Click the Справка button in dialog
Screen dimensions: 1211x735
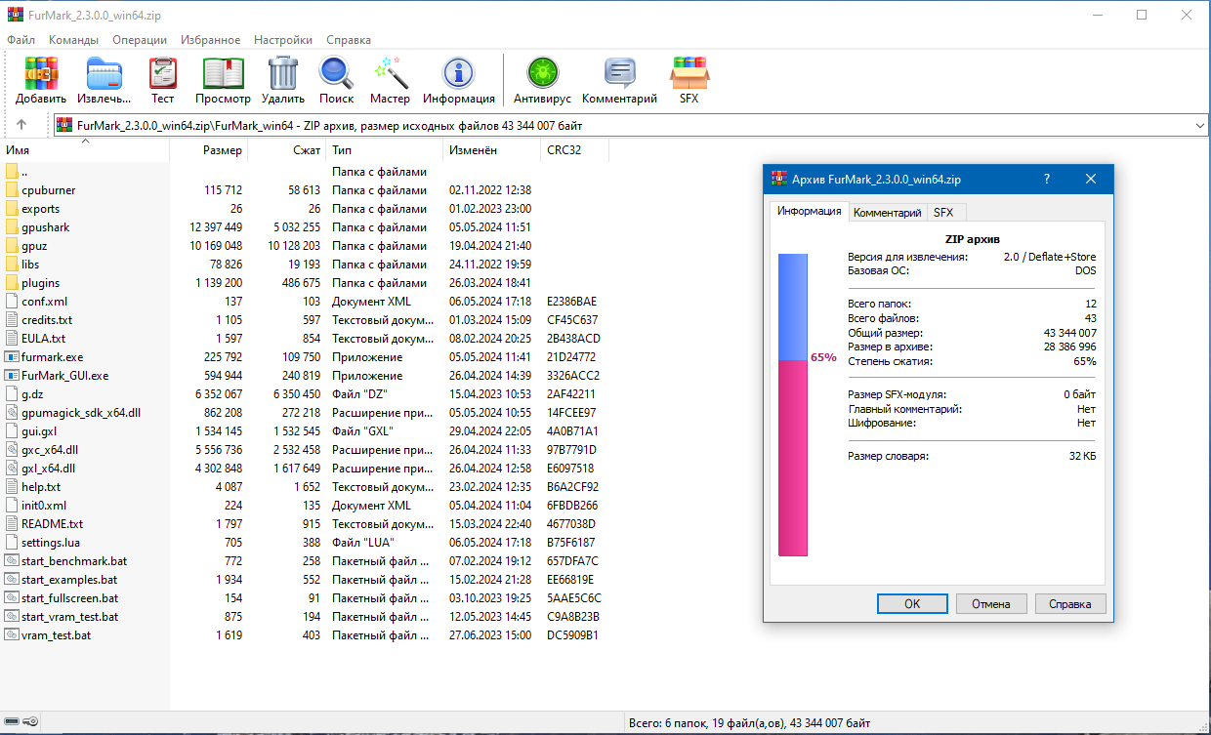tap(1070, 604)
